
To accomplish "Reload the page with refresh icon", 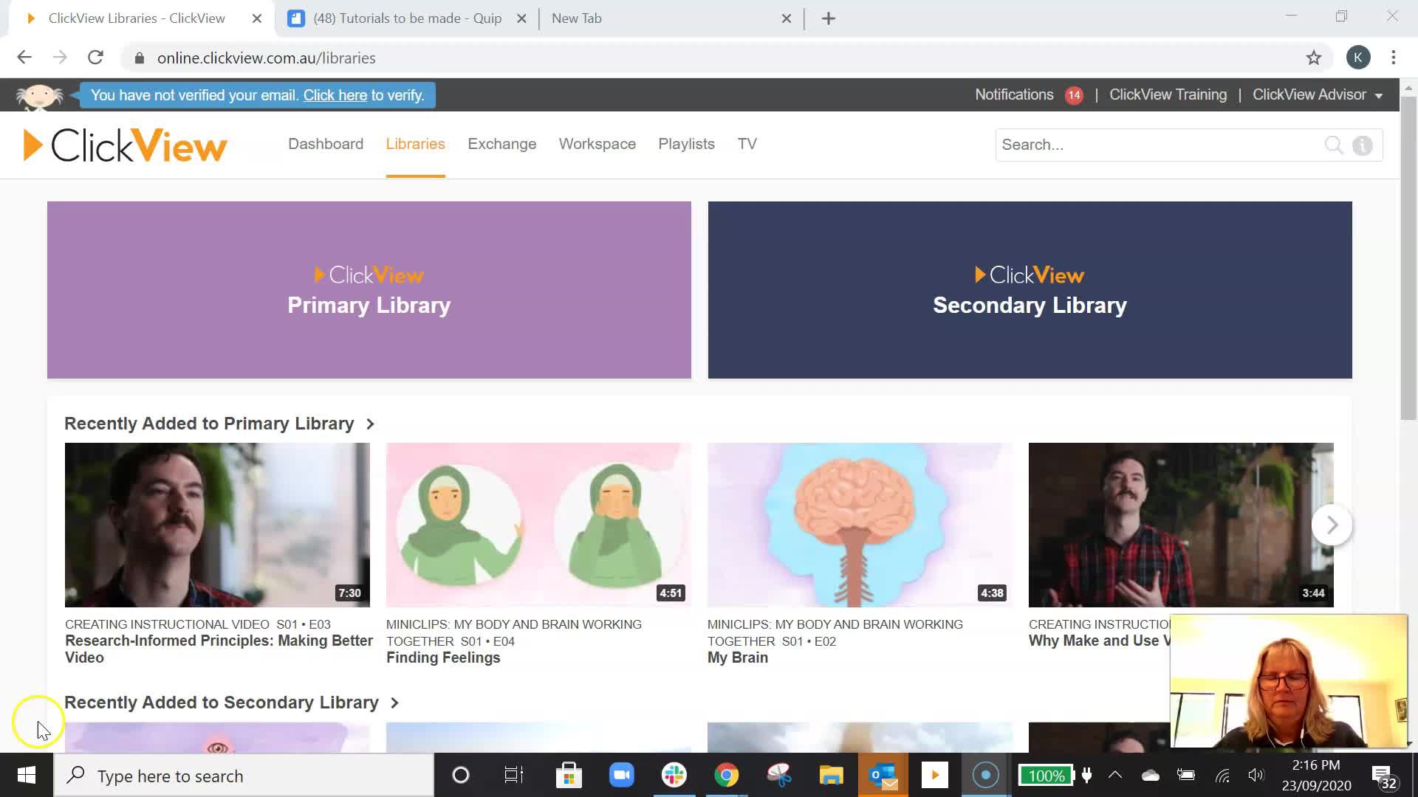I will point(95,58).
